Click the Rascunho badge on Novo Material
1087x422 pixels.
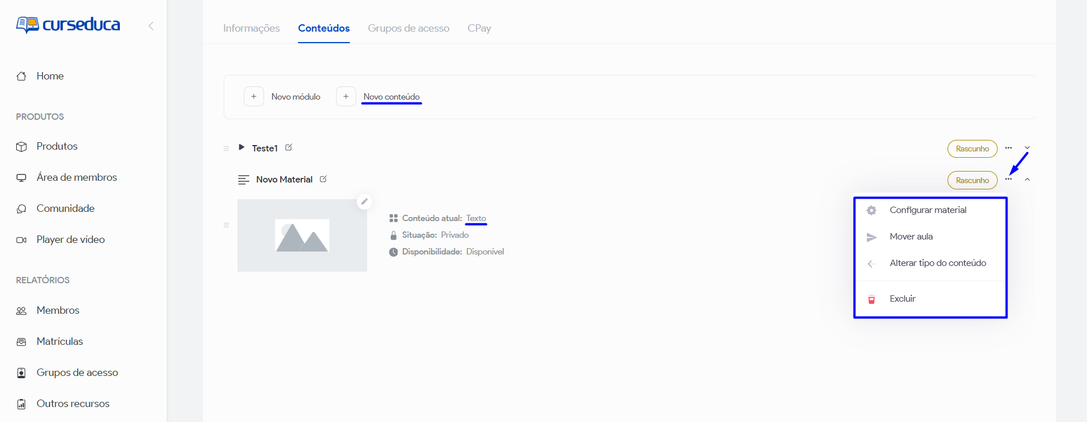[972, 180]
